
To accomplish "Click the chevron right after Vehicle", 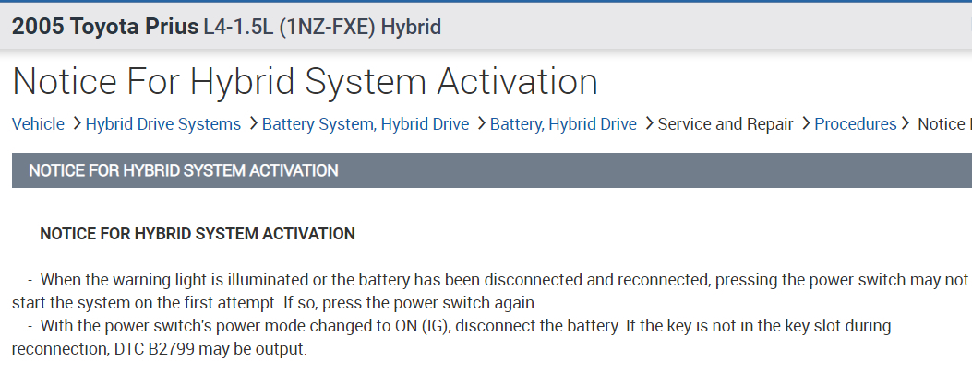I will click(76, 124).
